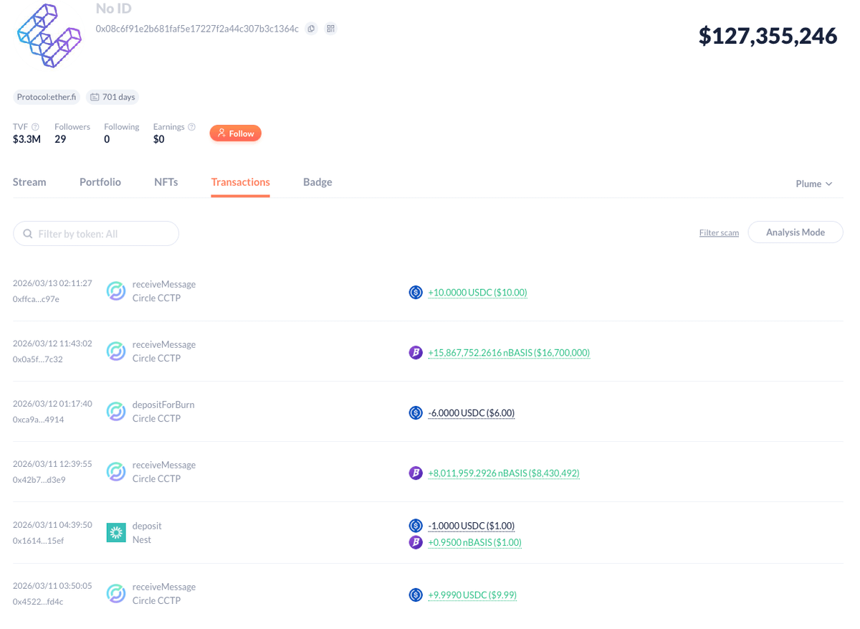Switch to the Stream tab
This screenshot has width=860, height=629.
tap(29, 182)
